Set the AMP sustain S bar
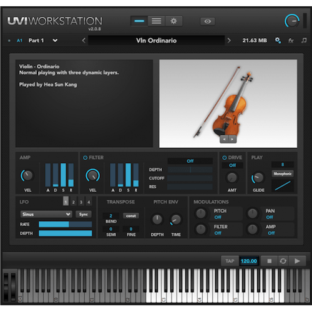Viewport: 312px width, 312px height. [63, 175]
